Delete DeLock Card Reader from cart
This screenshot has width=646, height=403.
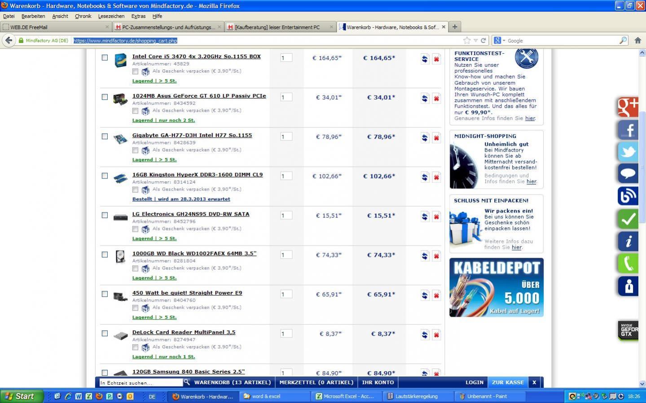[436, 335]
